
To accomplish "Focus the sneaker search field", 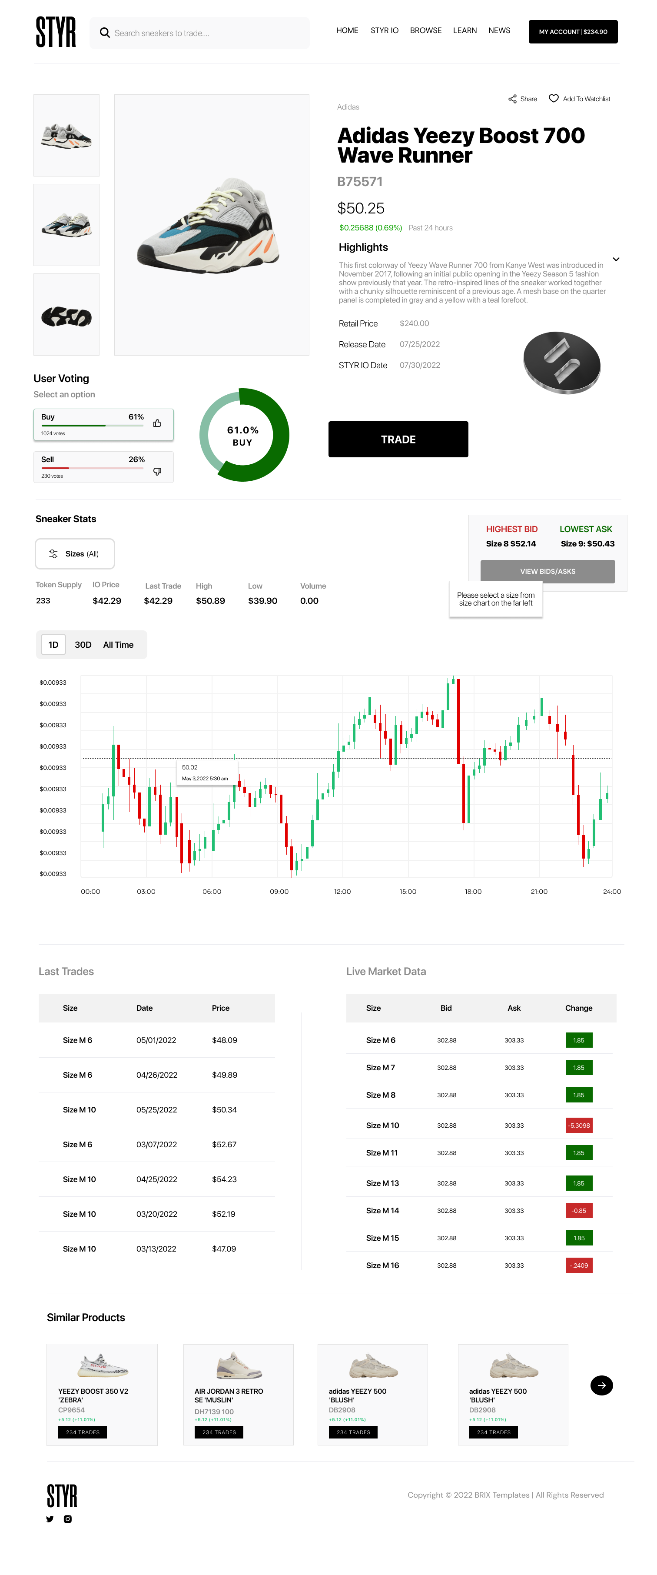I will point(199,33).
